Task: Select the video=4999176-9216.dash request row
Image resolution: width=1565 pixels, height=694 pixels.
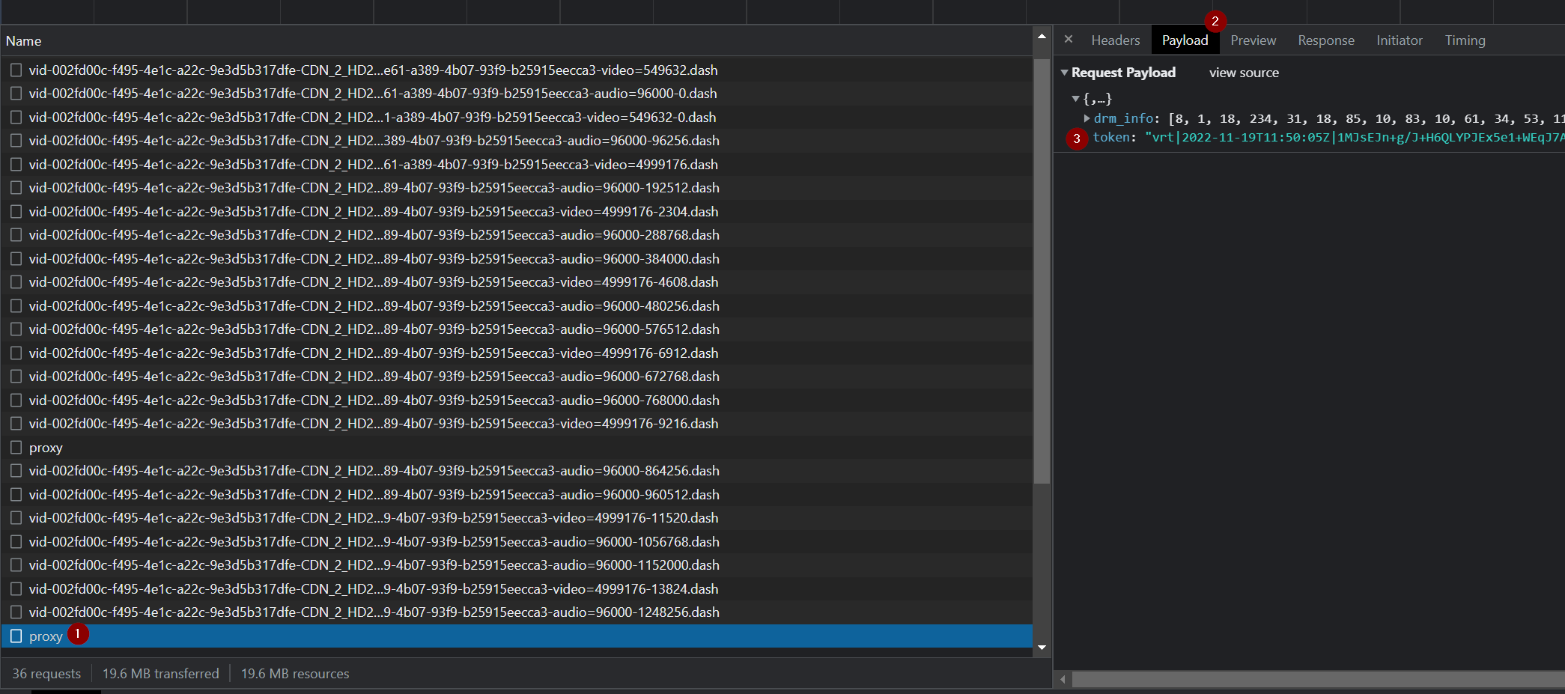Action: pyautogui.click(x=517, y=424)
